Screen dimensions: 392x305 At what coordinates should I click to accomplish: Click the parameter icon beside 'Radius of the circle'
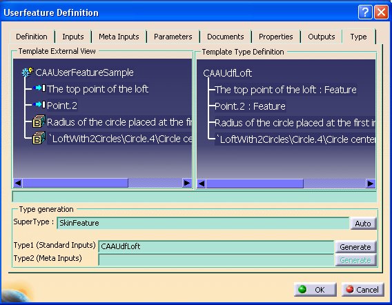(39, 121)
